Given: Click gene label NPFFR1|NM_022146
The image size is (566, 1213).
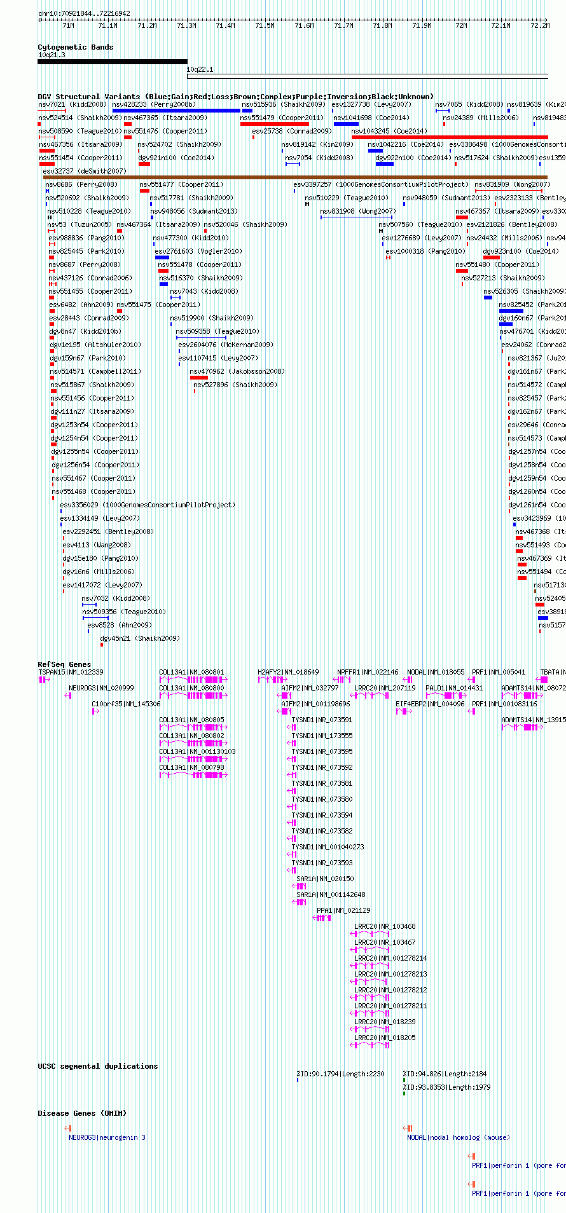Looking at the screenshot, I should click(x=368, y=672).
